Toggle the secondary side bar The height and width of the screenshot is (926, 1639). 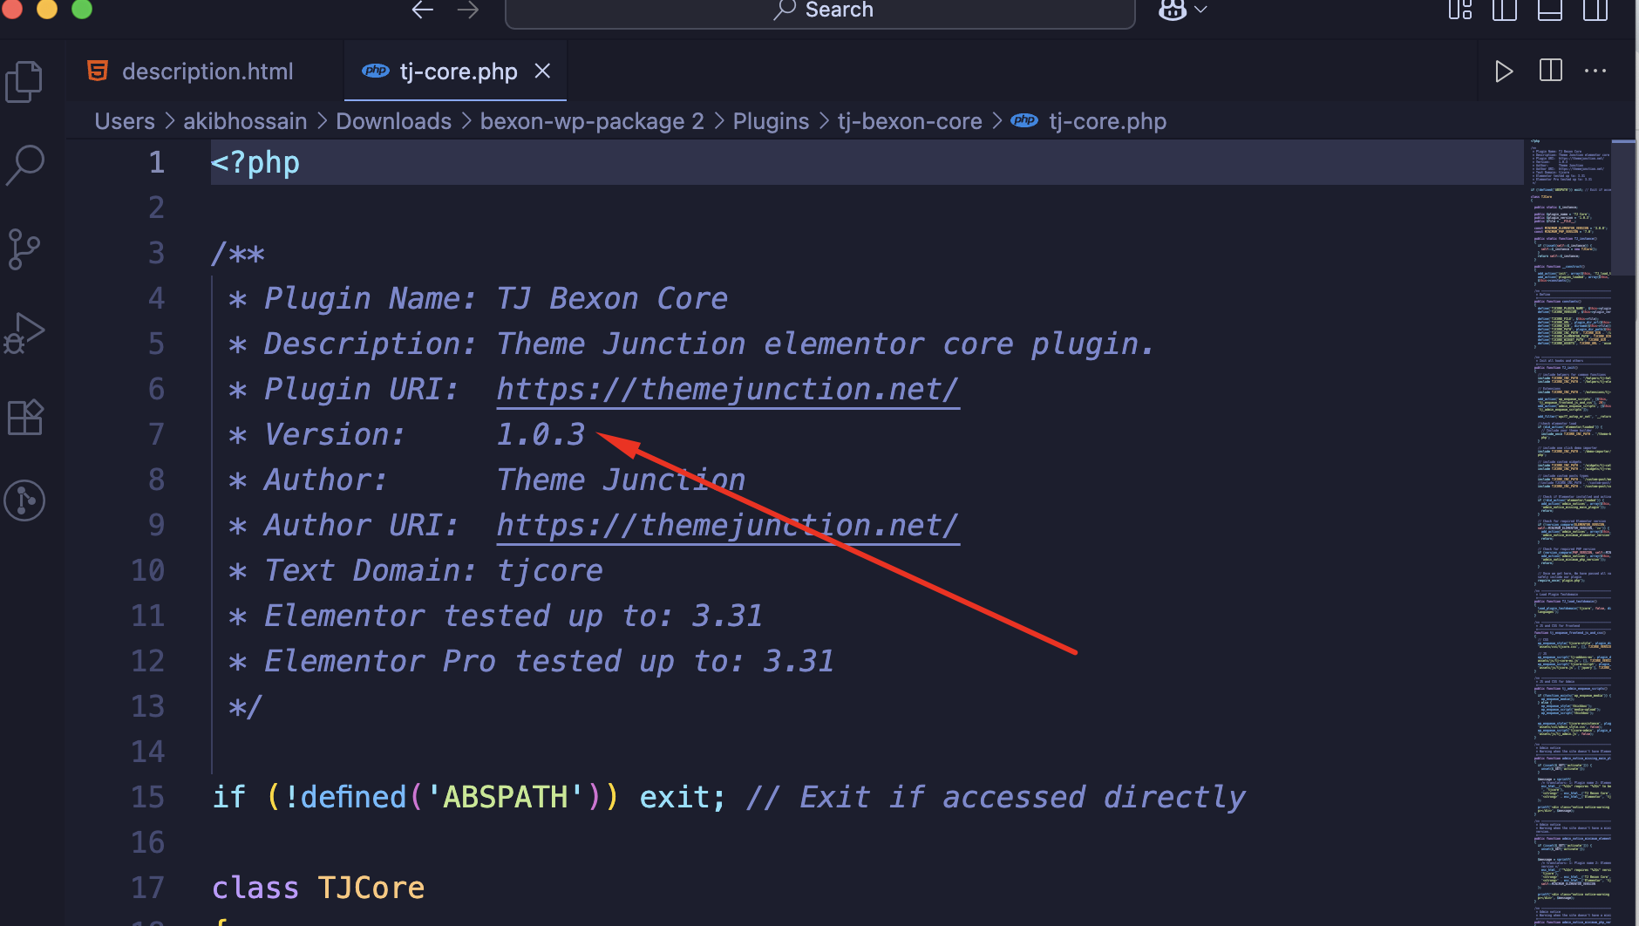pyautogui.click(x=1595, y=10)
